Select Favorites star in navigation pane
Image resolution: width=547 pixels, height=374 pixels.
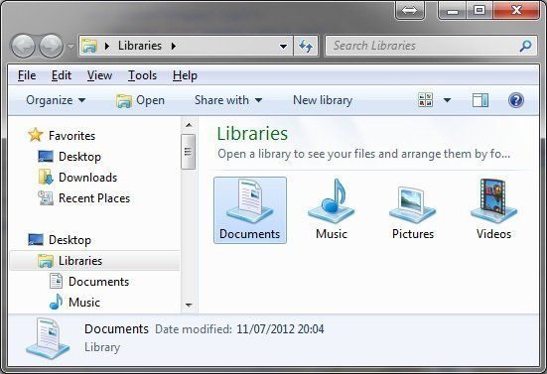(35, 135)
